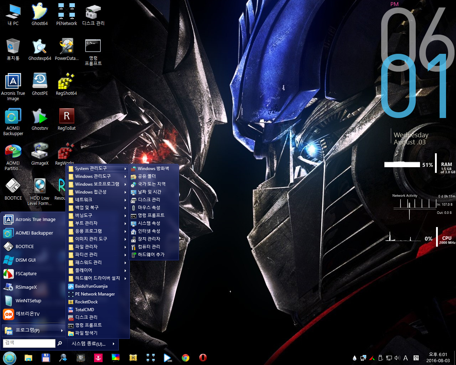
Task: Click the 시스템 종료(U) shutdown button
Action: coord(89,344)
